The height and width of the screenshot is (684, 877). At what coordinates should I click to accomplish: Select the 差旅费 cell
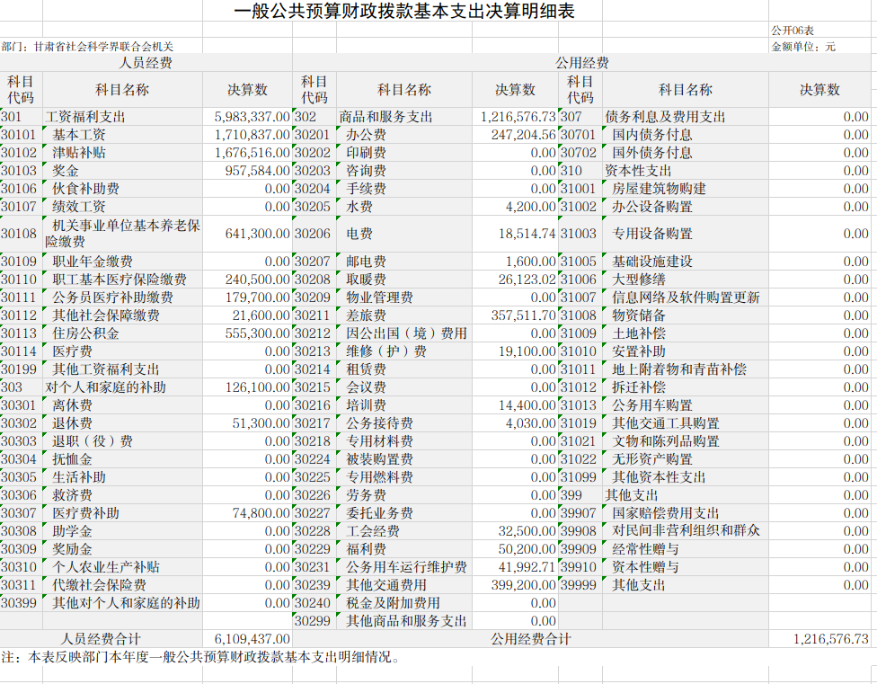tap(404, 315)
